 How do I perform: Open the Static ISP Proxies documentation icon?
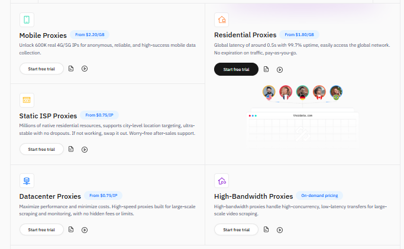(71, 149)
